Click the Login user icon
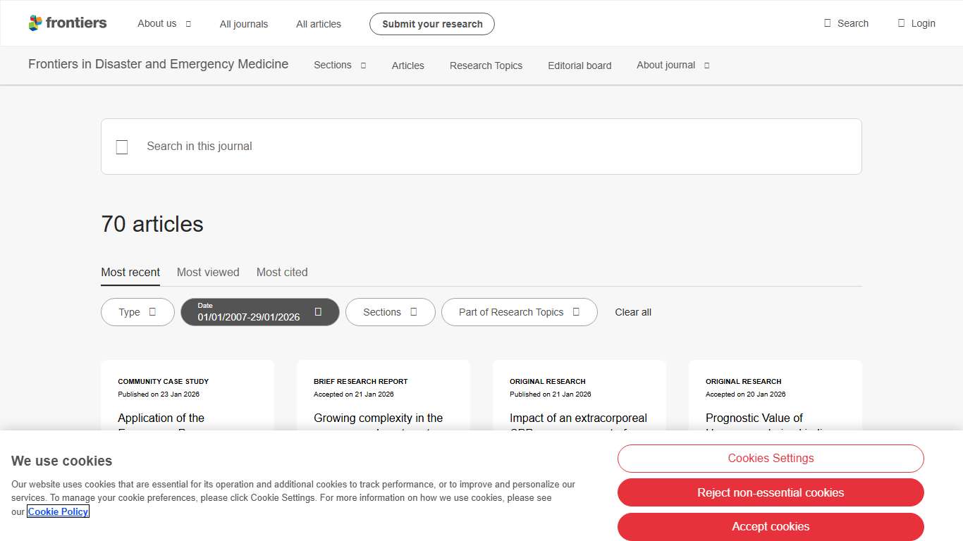 (x=901, y=23)
